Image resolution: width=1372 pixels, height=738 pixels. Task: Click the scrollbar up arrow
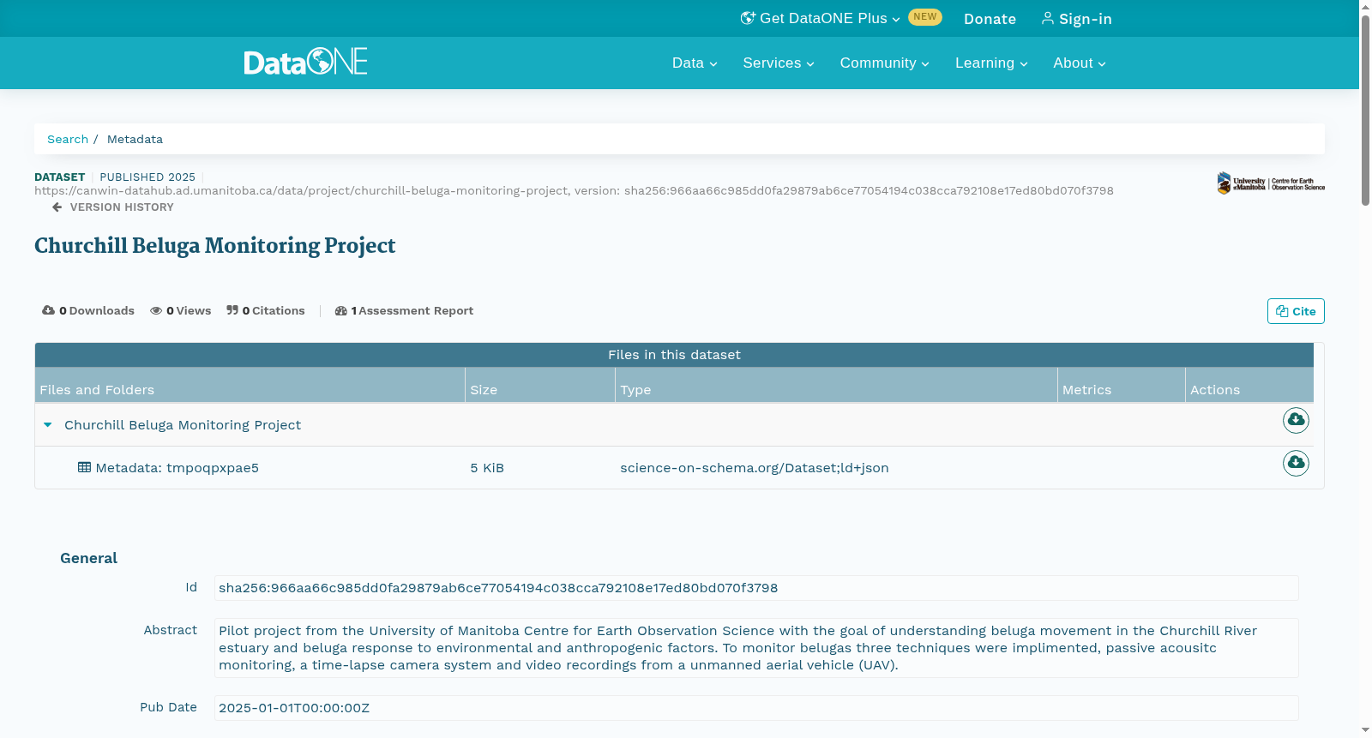[x=1365, y=6]
